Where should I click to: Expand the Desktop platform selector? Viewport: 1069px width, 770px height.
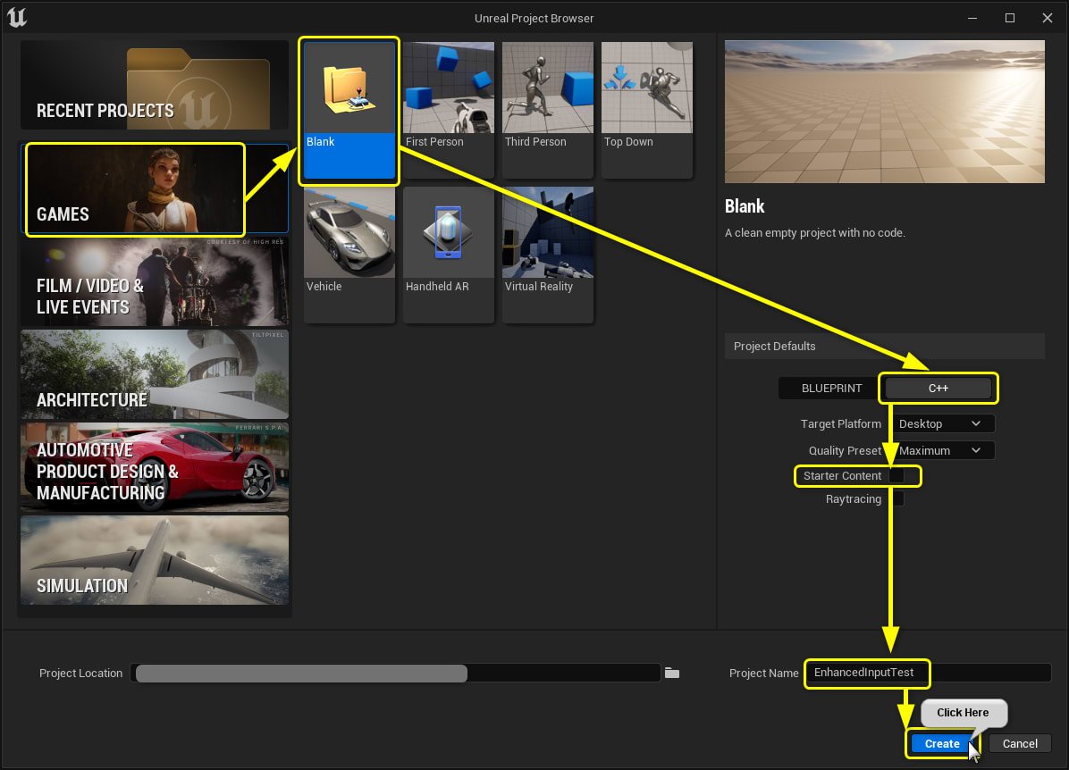(x=943, y=423)
